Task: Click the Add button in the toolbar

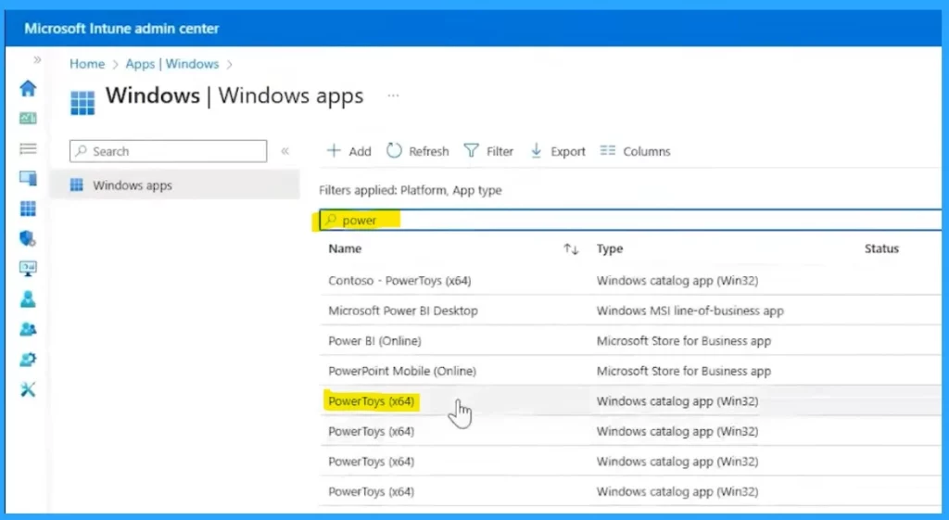Action: [349, 151]
